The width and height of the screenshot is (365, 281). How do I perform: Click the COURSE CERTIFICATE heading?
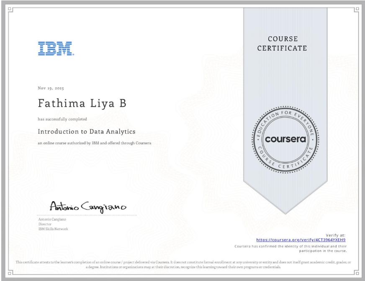pos(282,43)
